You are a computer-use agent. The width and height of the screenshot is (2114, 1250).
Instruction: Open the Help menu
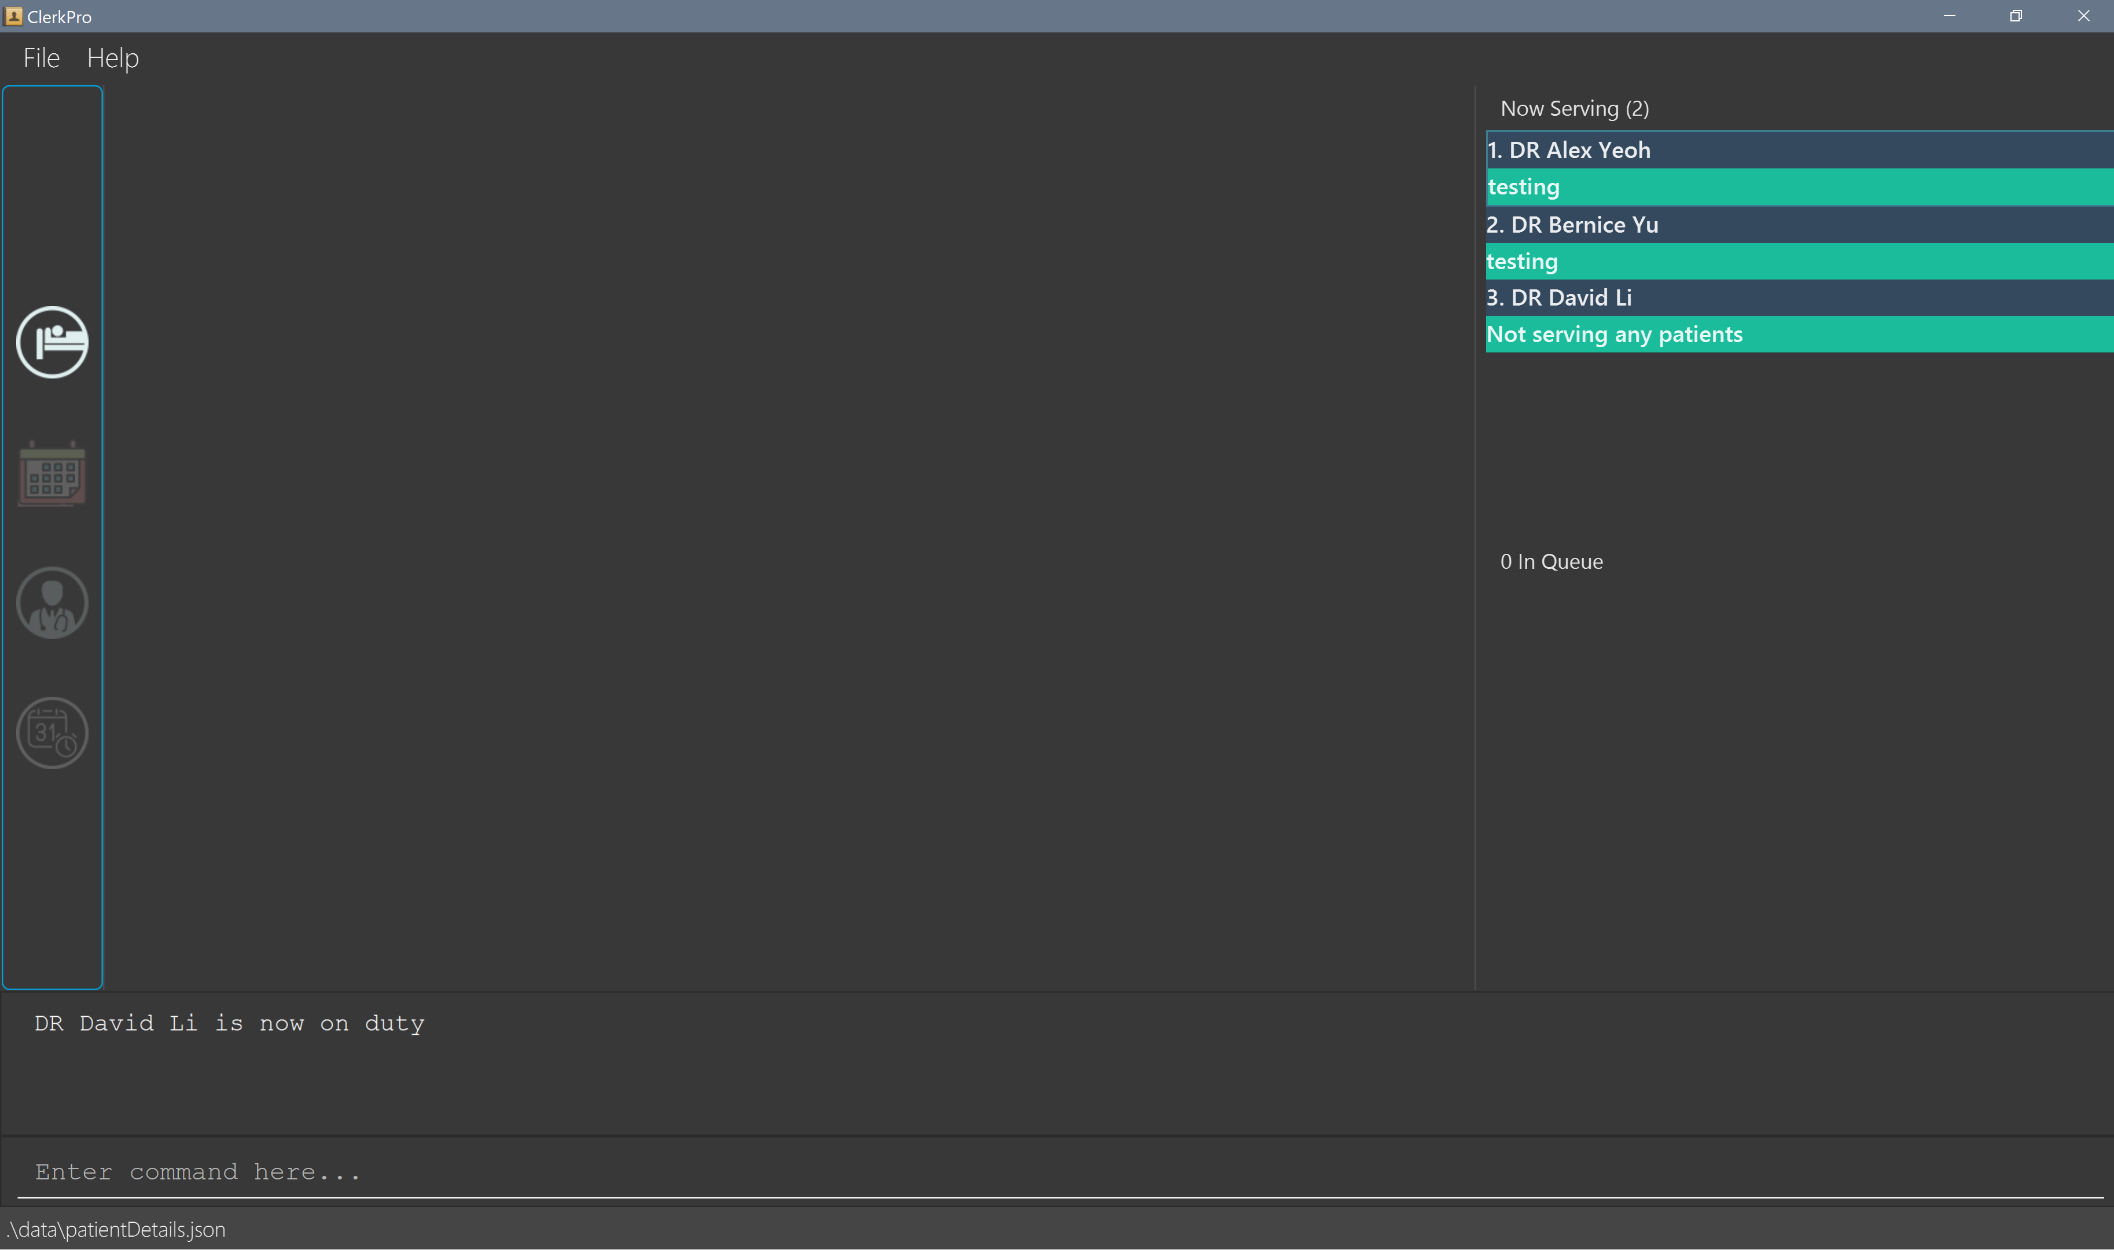coord(113,58)
